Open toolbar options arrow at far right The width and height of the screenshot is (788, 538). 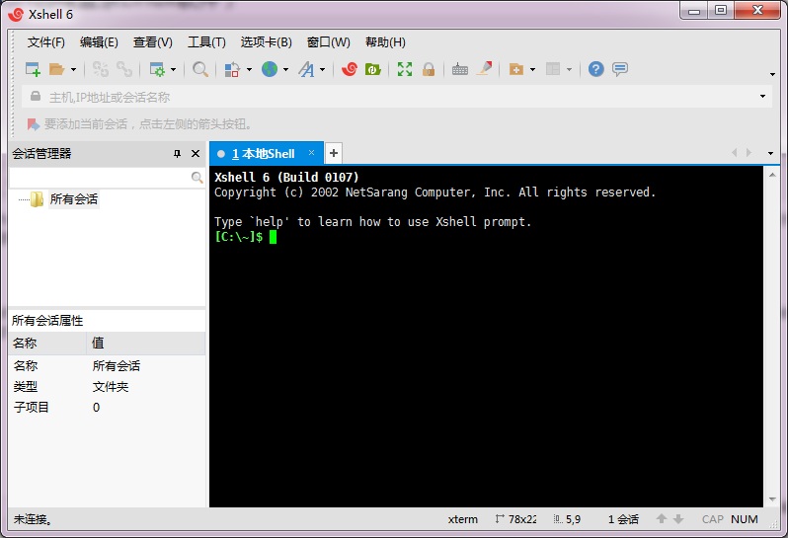pyautogui.click(x=772, y=74)
